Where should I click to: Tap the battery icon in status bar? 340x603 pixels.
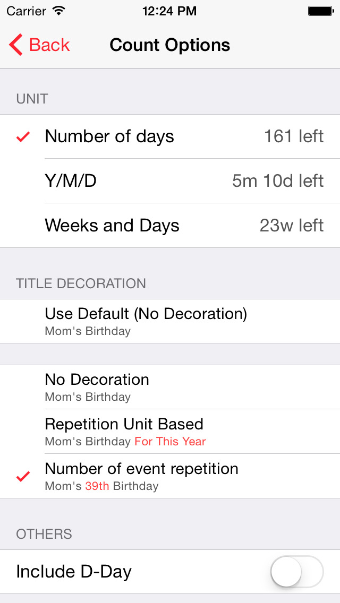[320, 11]
